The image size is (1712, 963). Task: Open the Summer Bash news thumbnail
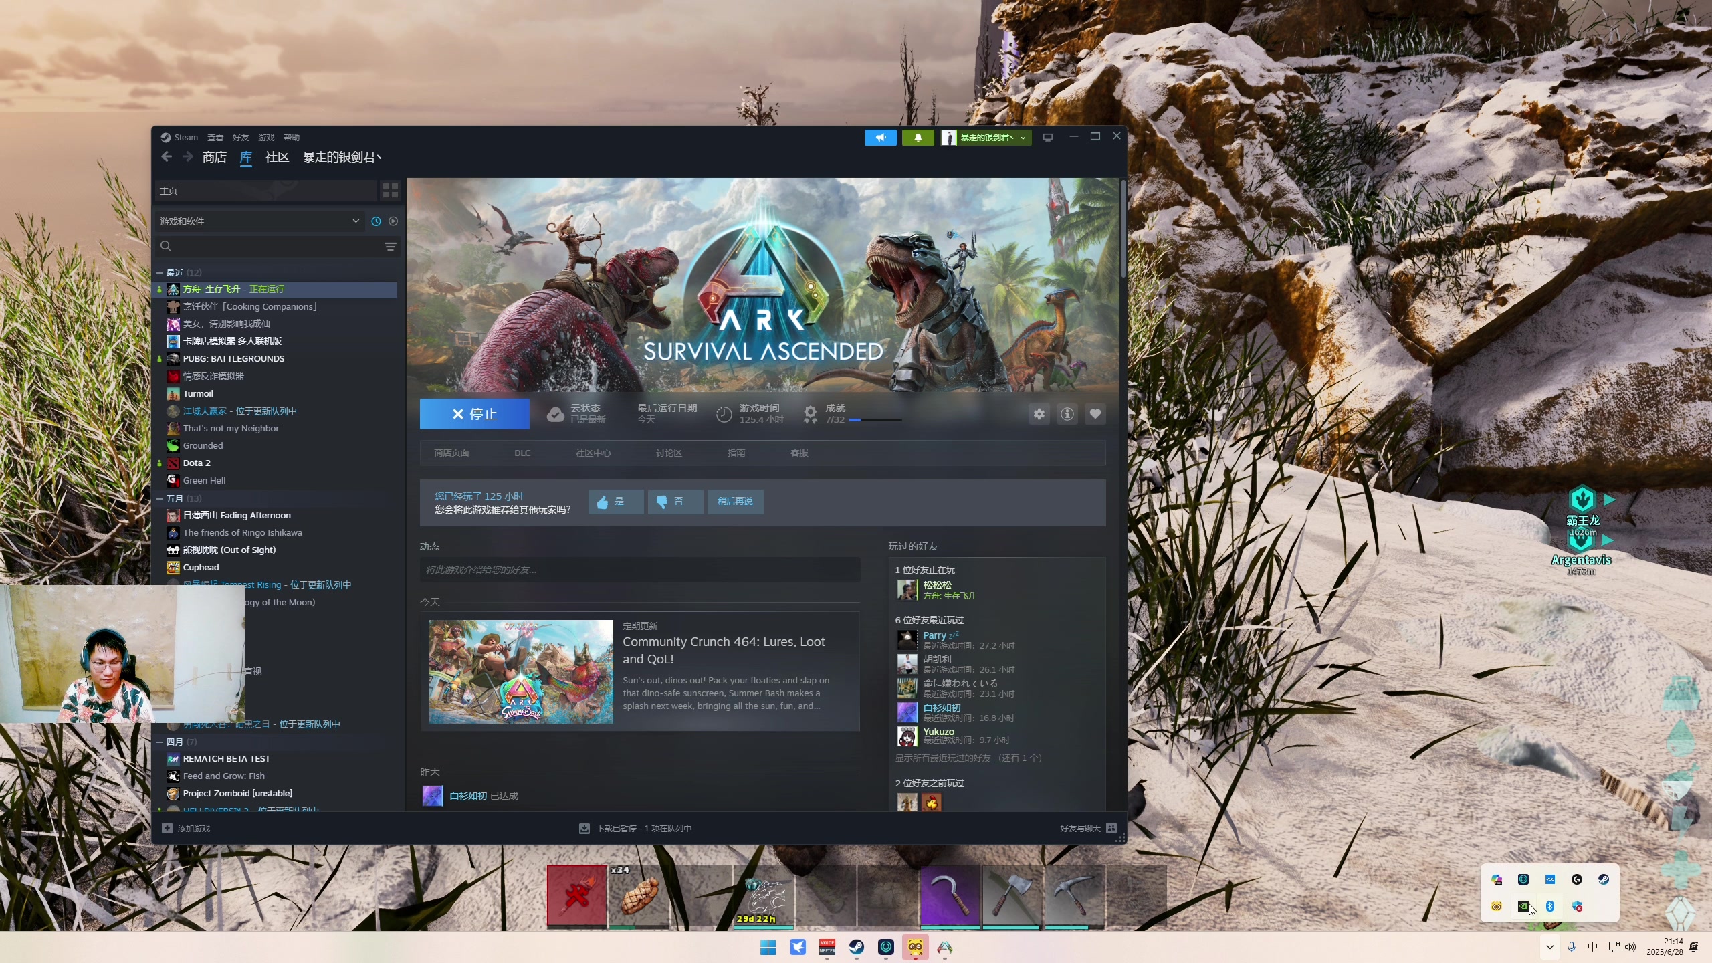(x=521, y=671)
